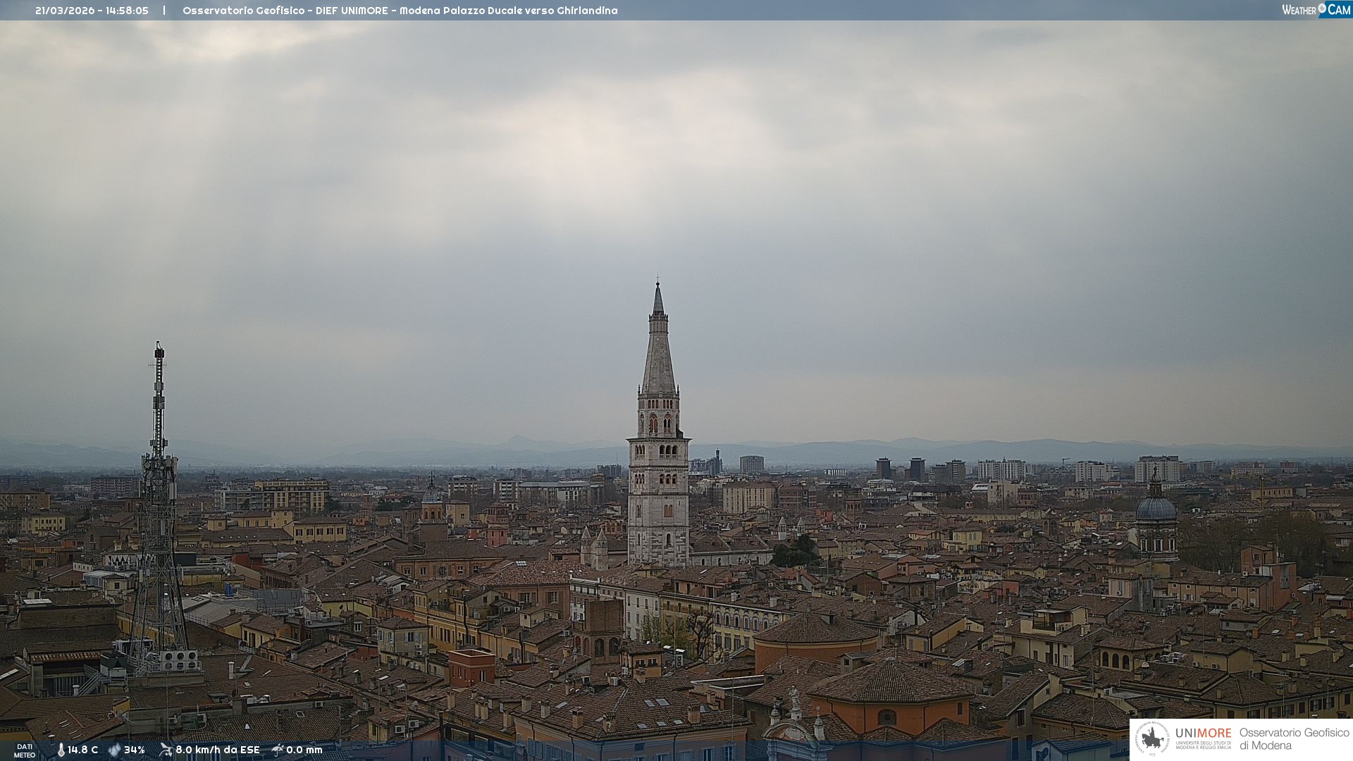Click the 8.0 km/h da ESE wind reading

tap(218, 750)
